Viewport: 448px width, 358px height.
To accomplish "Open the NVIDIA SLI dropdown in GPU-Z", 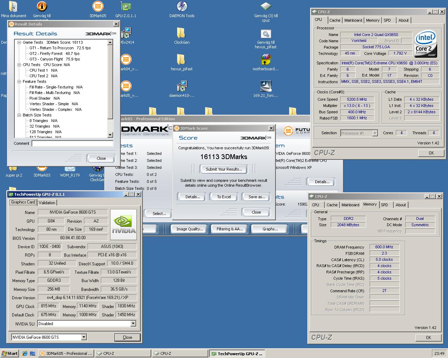I will [133, 324].
